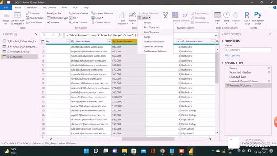Click the Statistics sigma icon
277x156 pixels.
165,15
